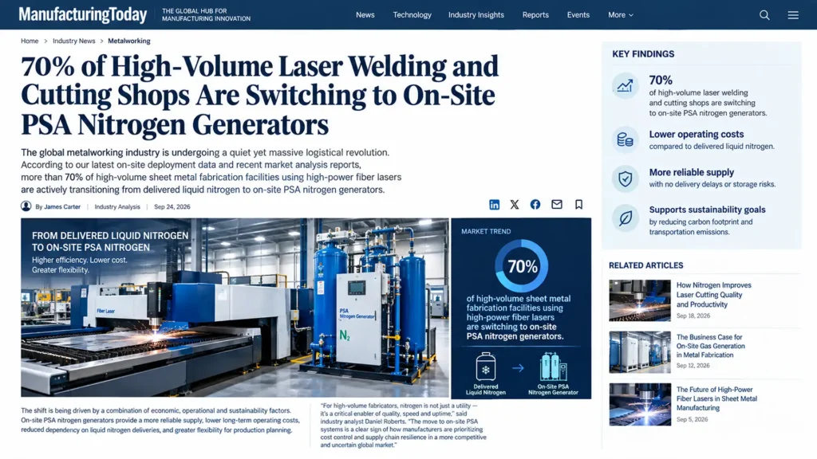Screen dimensions: 817x459
Task: Click the 70% donut chart
Action: click(x=522, y=266)
